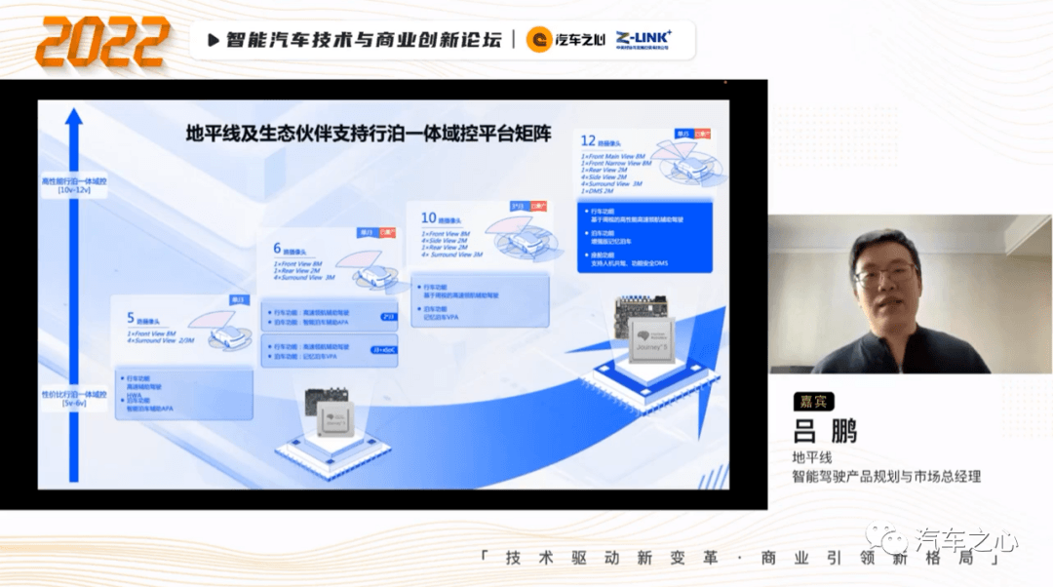The width and height of the screenshot is (1053, 587).
Task: Click the 2*J3 pill badge
Action: click(x=387, y=317)
